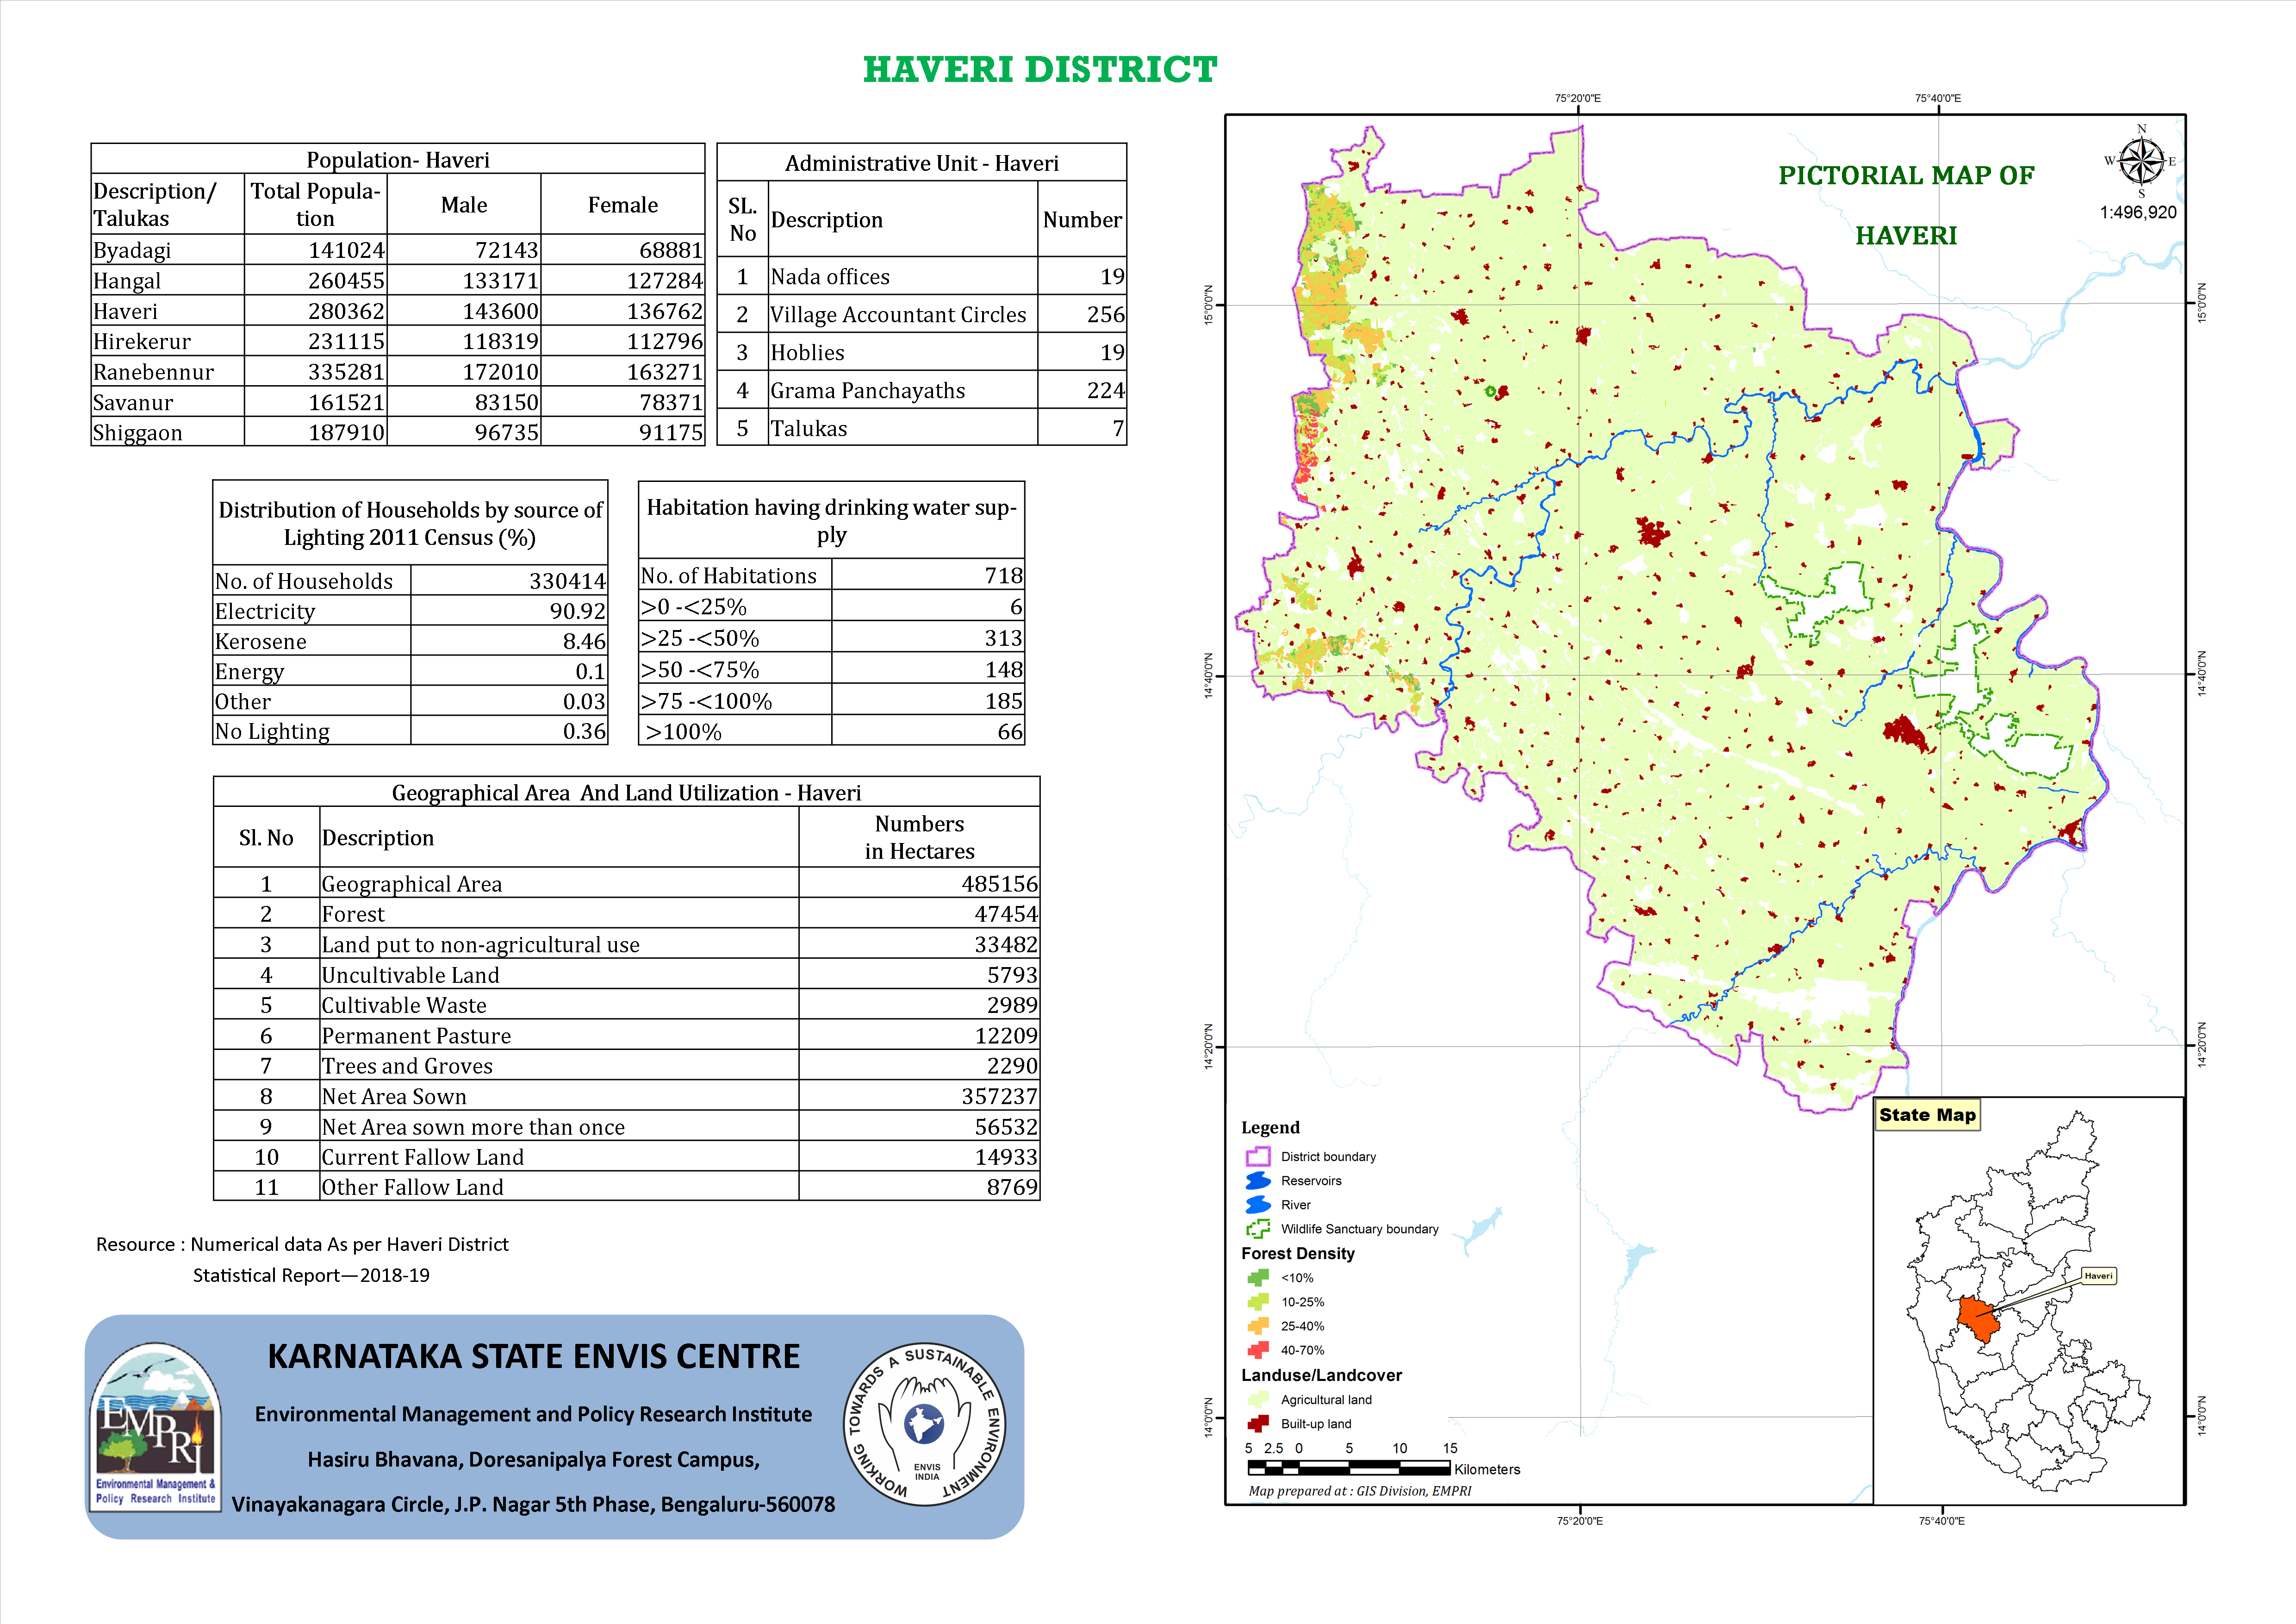This screenshot has width=2296, height=1624.
Task: Click the Map prepared at GIS Division note
Action: (x=1360, y=1492)
